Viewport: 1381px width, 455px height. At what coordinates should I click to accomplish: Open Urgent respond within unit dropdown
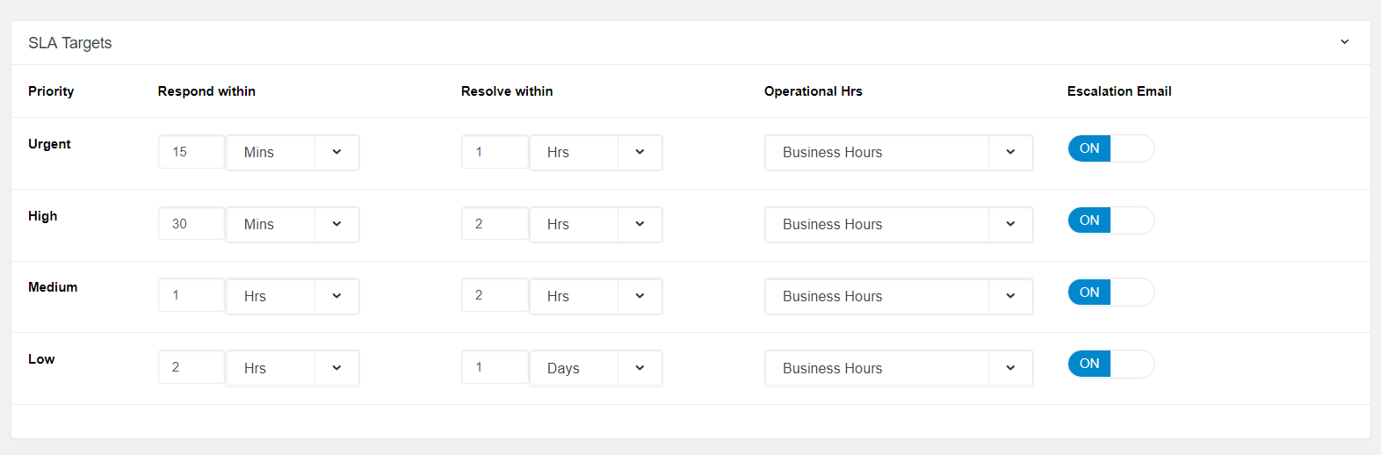coord(293,152)
